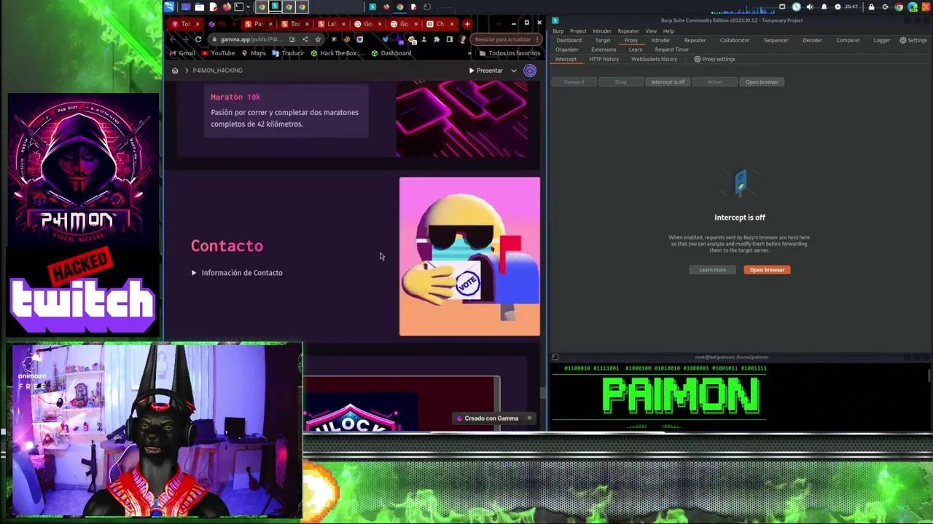Click the volume icon in system tray
This screenshot has height=524, width=933.
coord(810,7)
